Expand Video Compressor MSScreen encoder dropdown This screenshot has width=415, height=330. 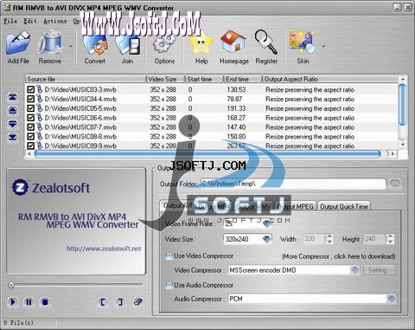tap(354, 270)
